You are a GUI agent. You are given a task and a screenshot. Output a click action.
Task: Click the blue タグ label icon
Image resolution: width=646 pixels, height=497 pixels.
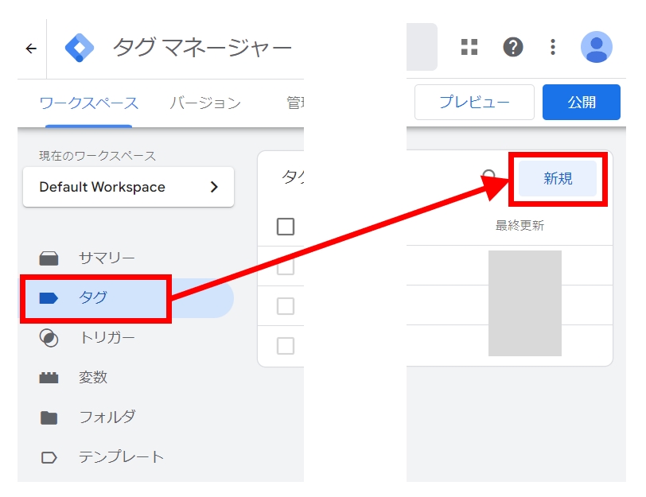[x=49, y=297]
